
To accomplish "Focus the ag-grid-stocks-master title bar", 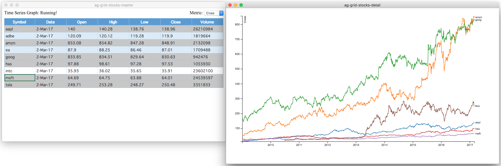I will [x=114, y=5].
